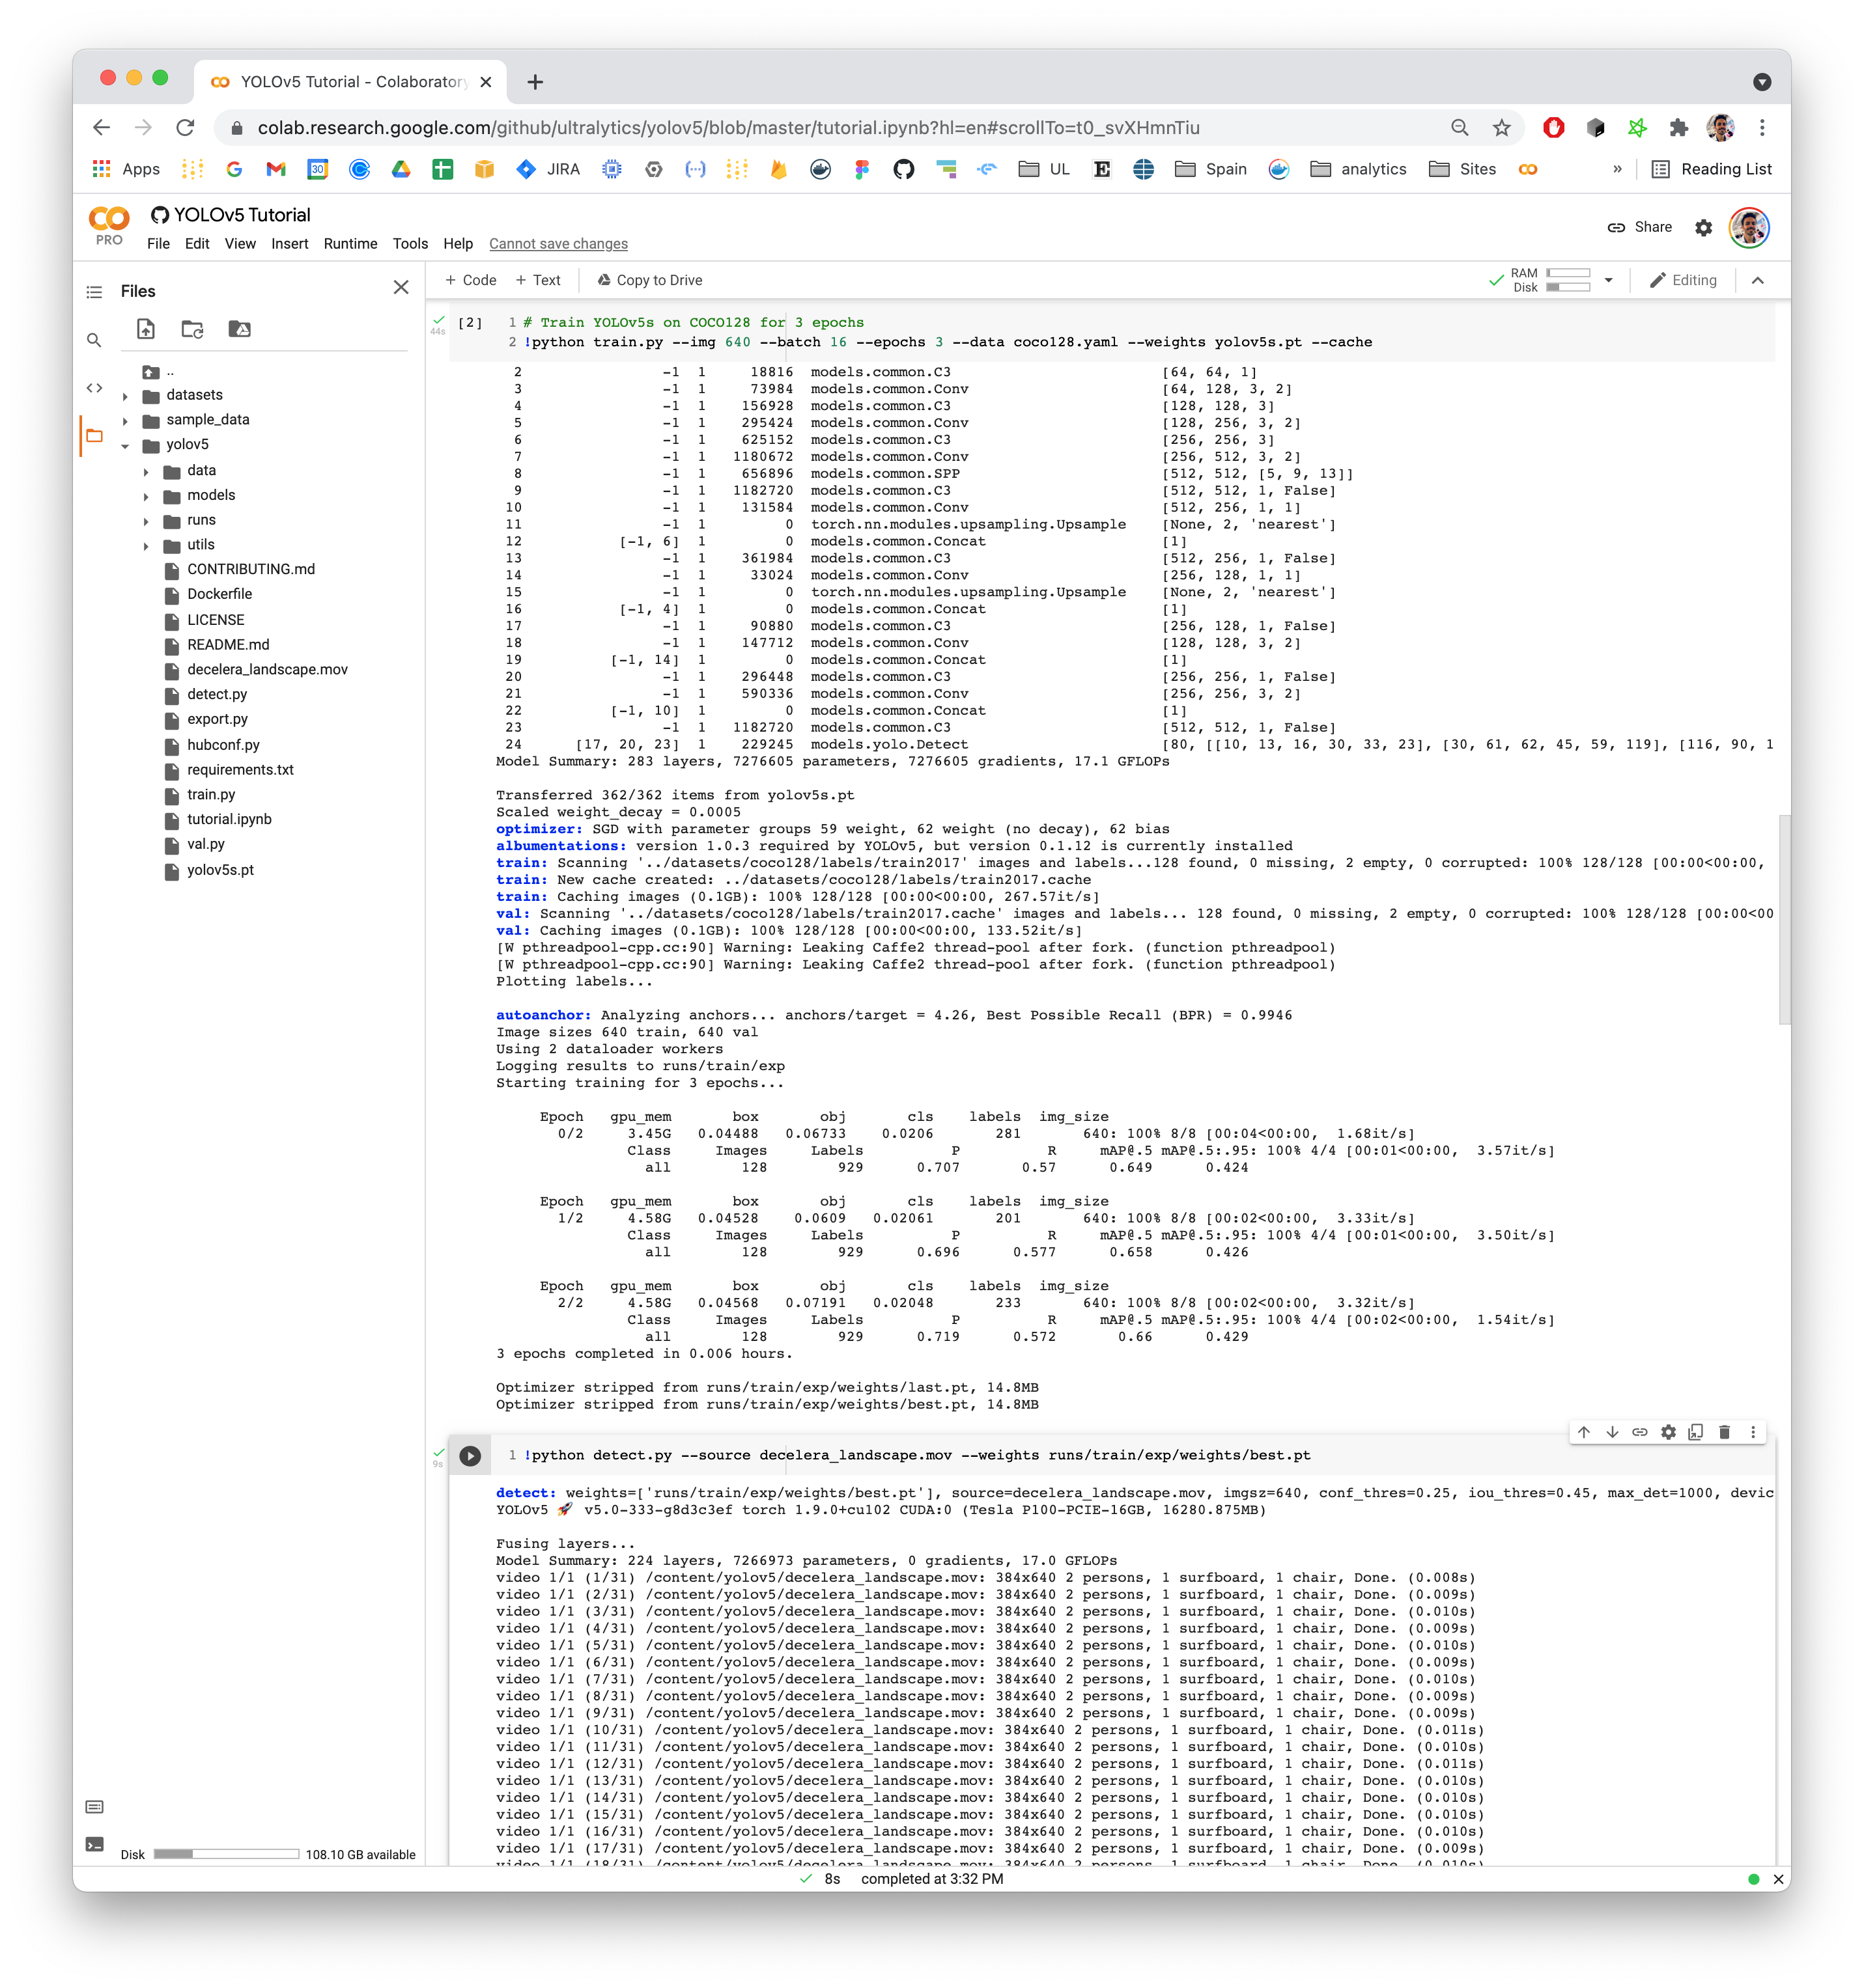
Task: Move the detect cell up
Action: 1585,1432
